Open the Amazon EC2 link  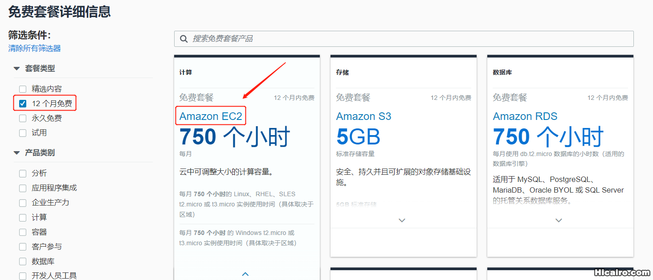(210, 116)
